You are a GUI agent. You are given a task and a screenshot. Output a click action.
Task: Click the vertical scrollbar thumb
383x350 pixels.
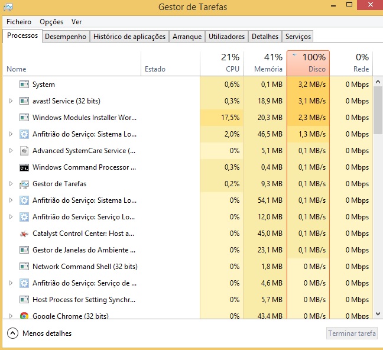point(378,110)
